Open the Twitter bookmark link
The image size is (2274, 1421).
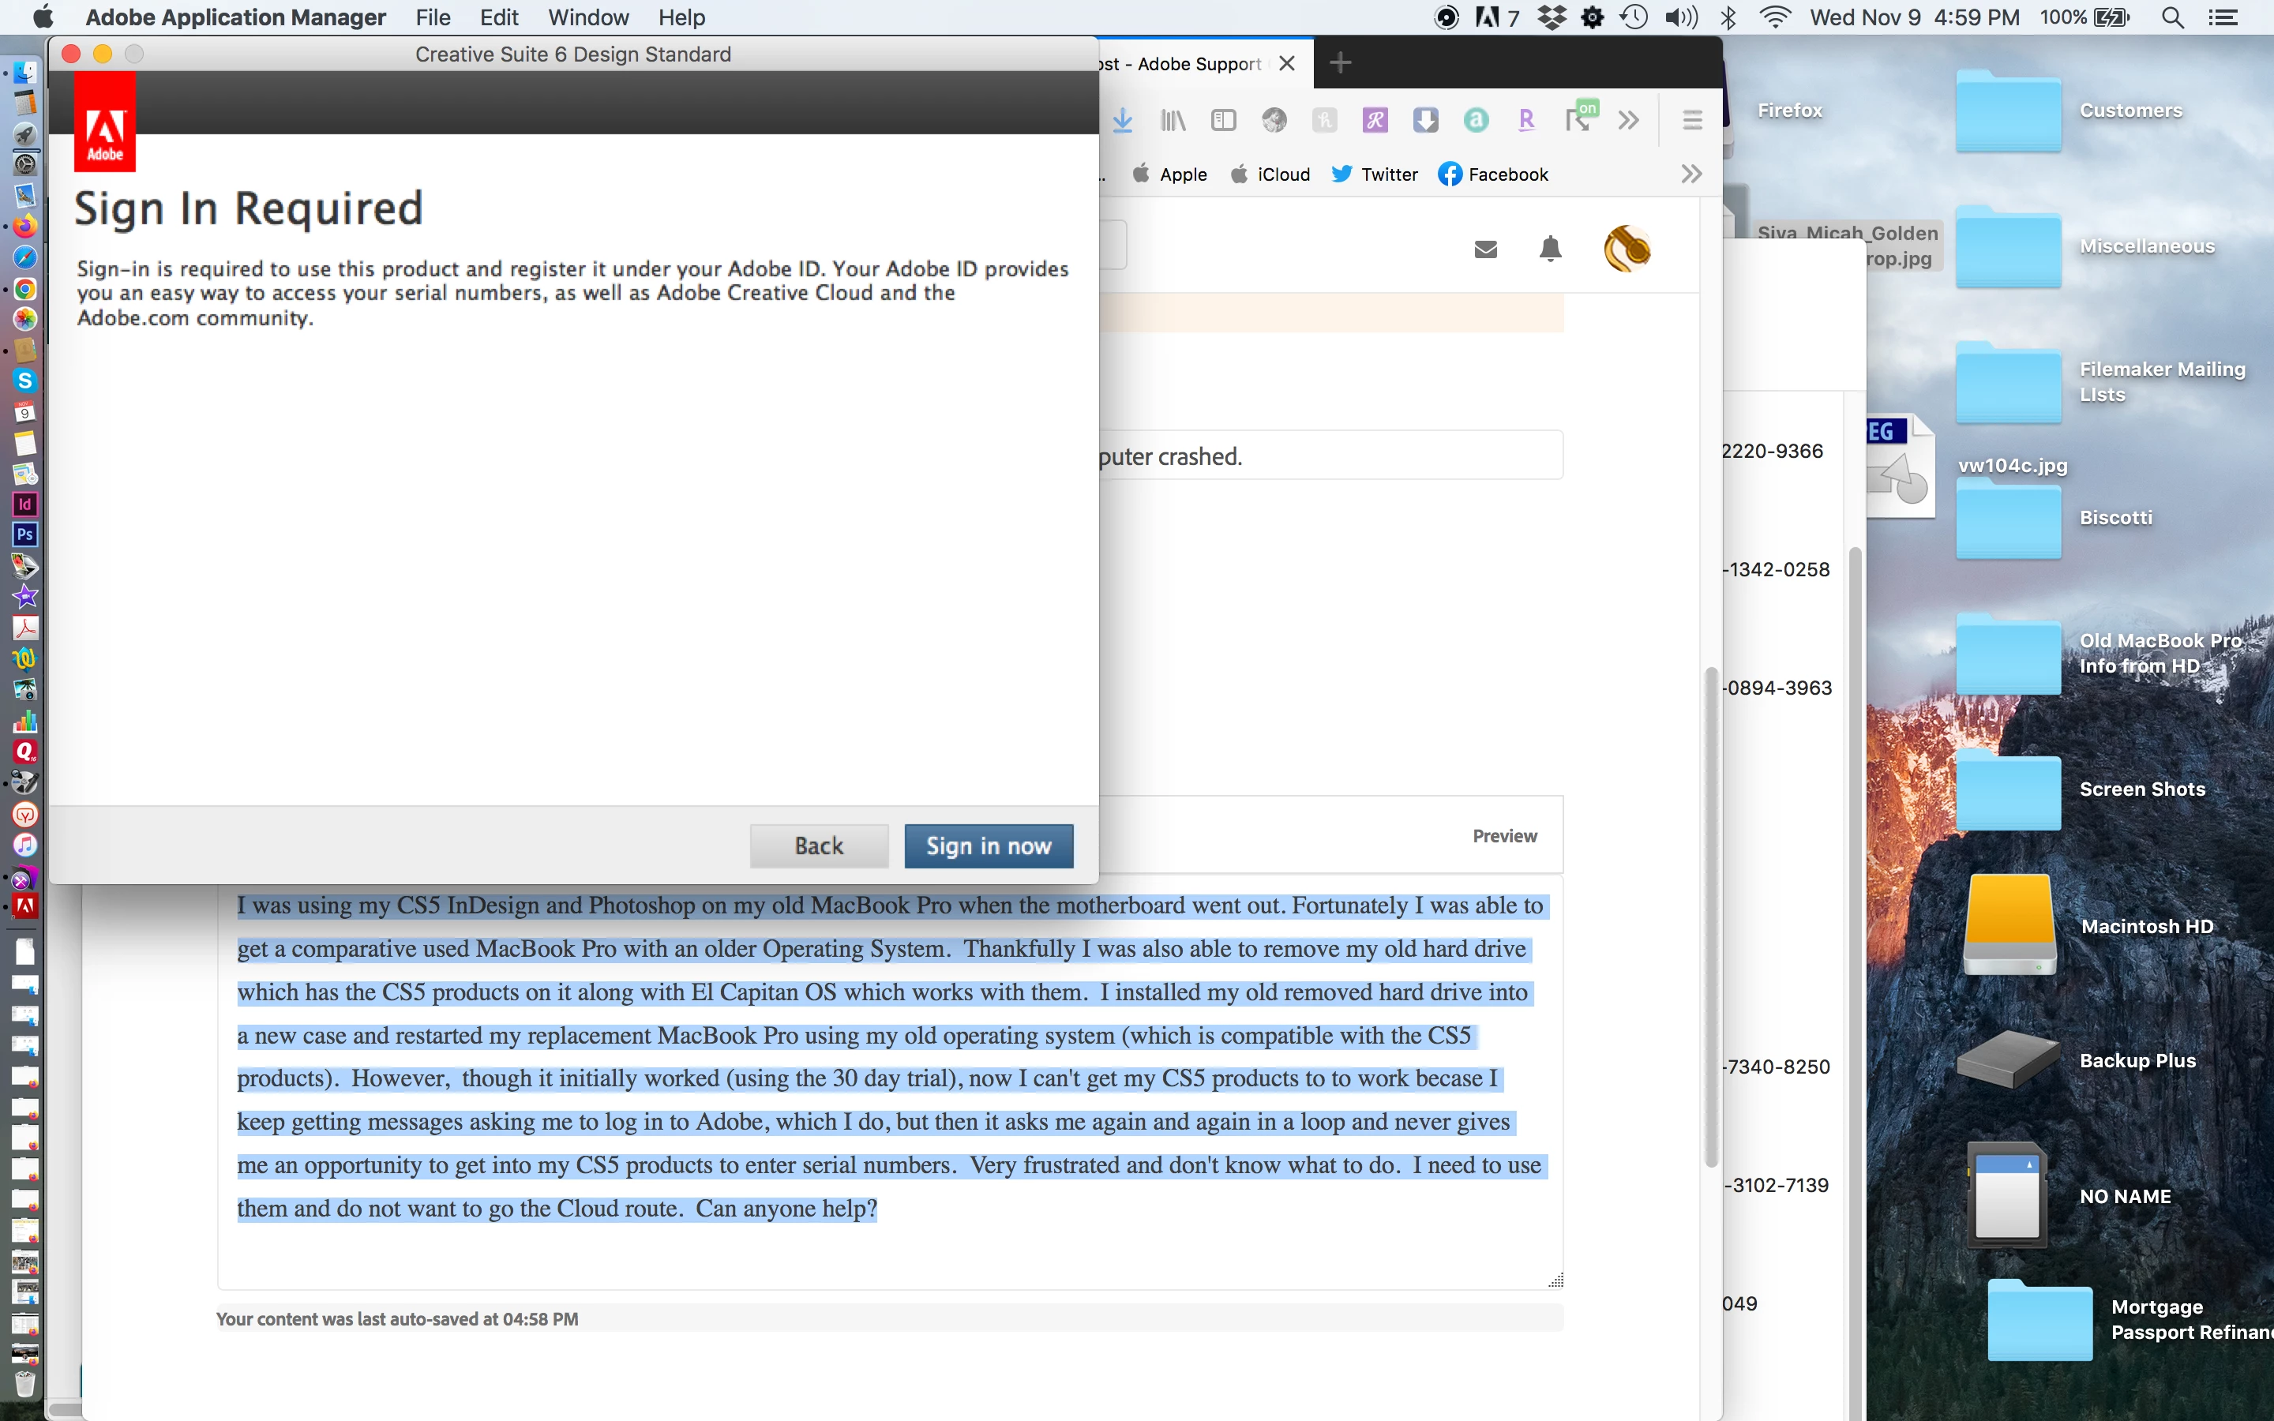pyautogui.click(x=1375, y=174)
